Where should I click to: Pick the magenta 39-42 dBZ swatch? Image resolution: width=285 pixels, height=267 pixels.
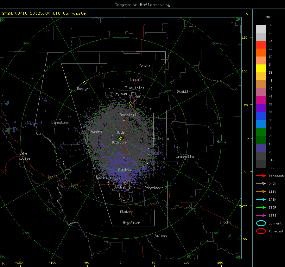[261, 100]
